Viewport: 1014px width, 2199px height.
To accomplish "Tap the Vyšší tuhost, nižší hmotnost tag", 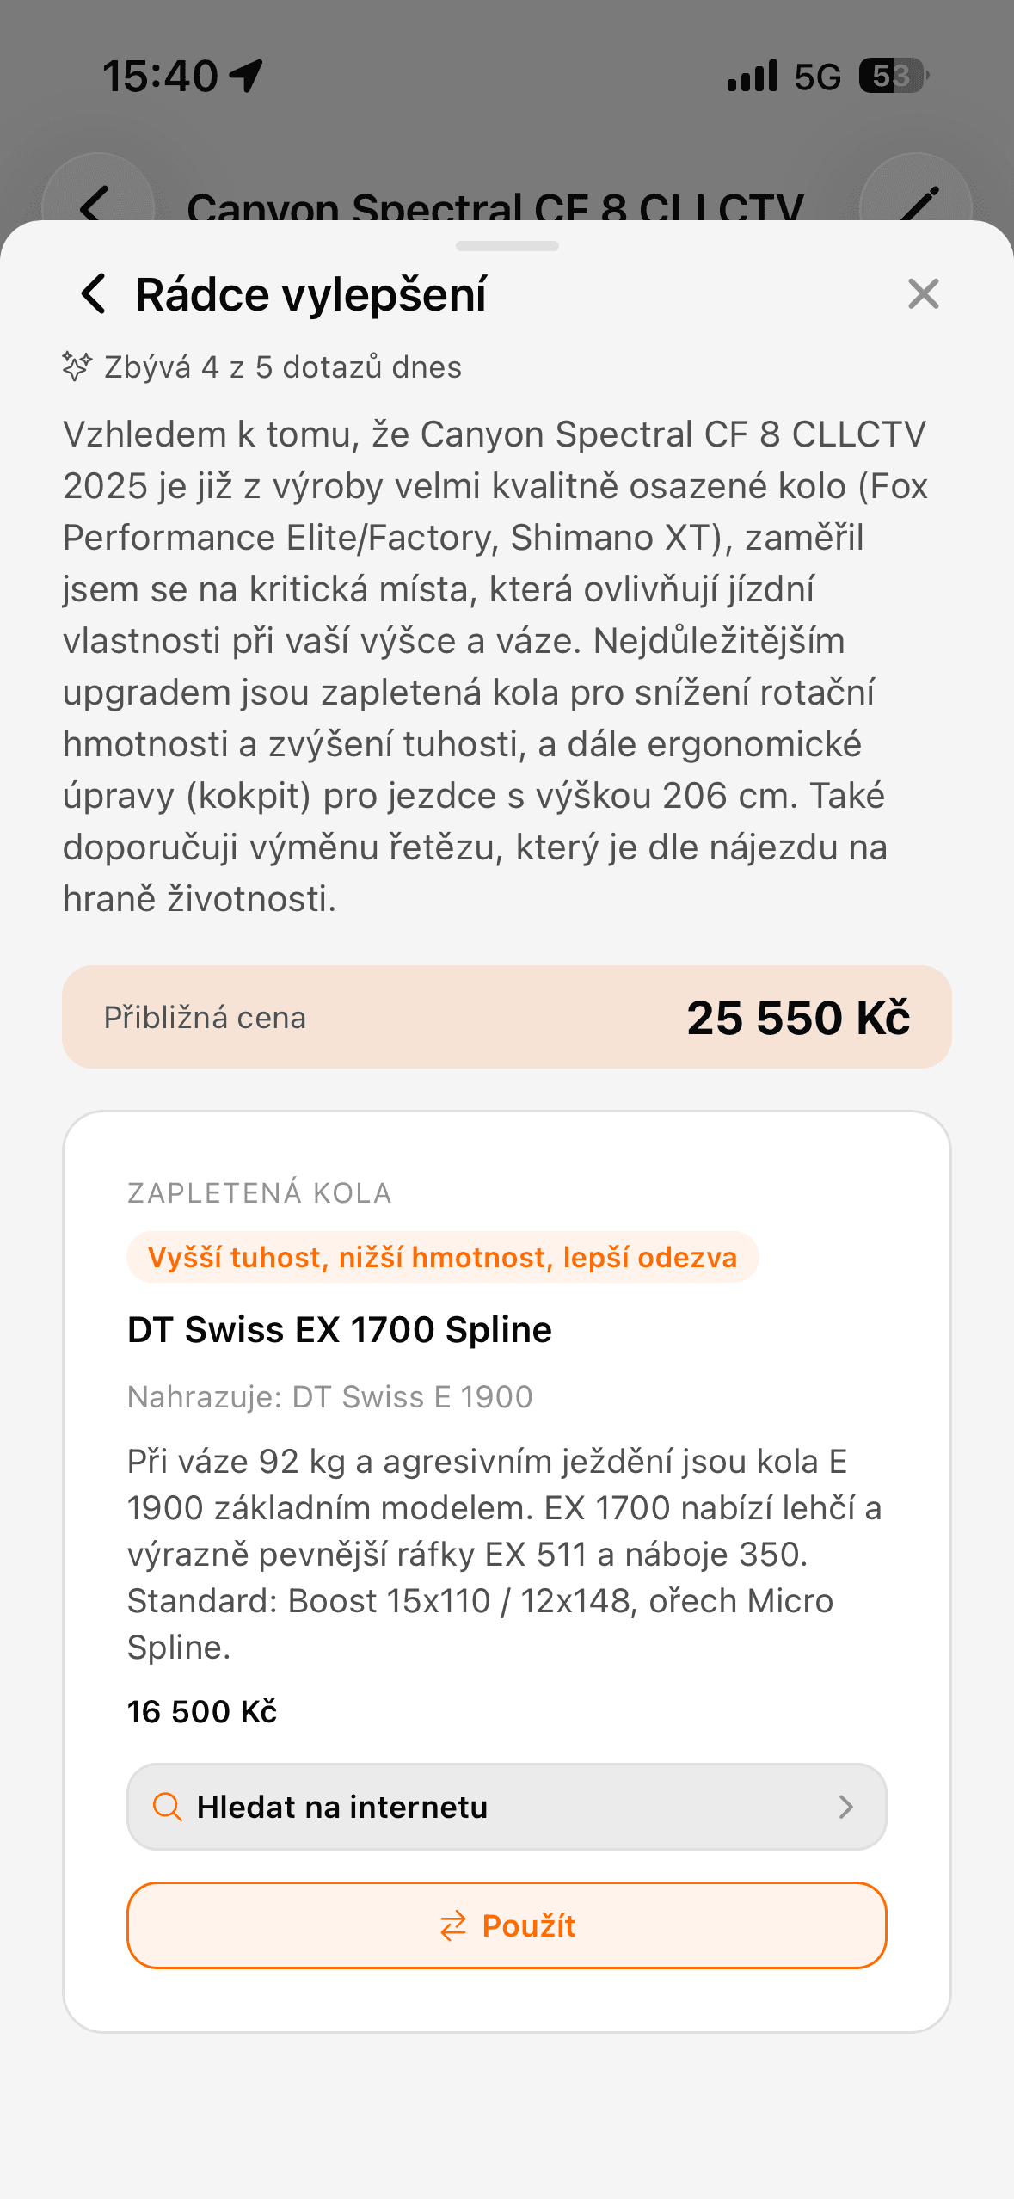I will tap(442, 1257).
